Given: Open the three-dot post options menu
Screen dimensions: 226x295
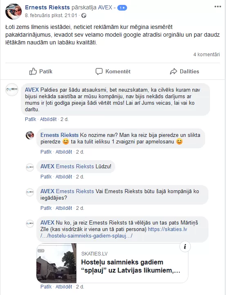Looking at the screenshot, I should [x=217, y=7].
